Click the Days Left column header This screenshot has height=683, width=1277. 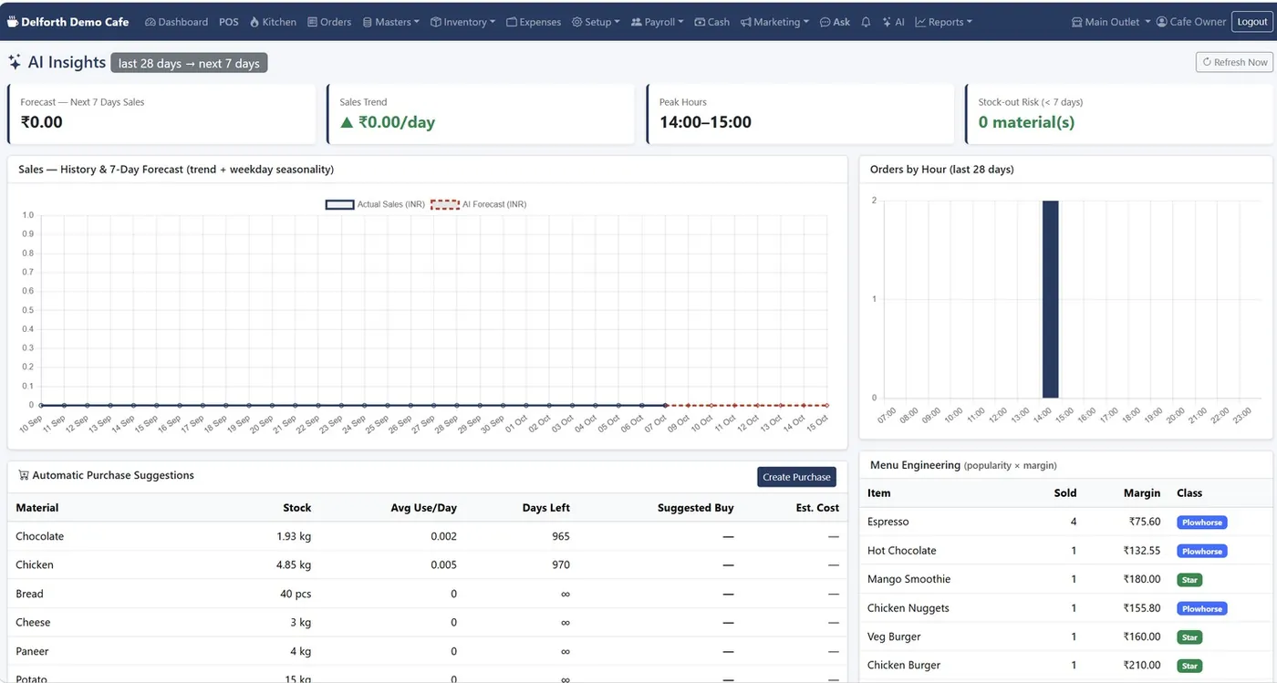coord(546,508)
